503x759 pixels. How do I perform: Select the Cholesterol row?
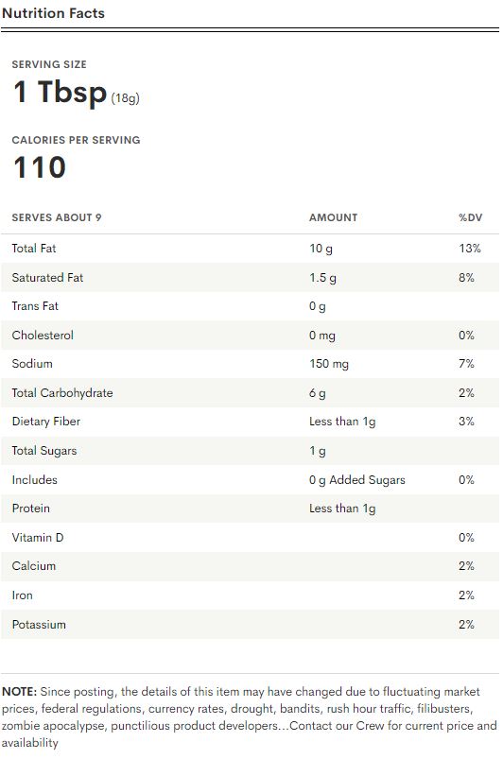250,335
